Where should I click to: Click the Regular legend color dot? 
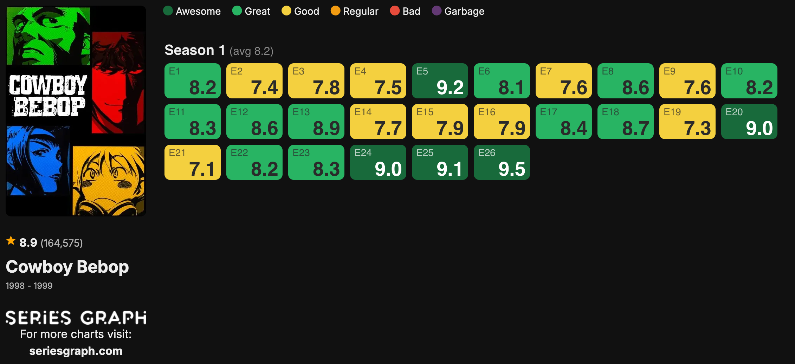pyautogui.click(x=336, y=11)
